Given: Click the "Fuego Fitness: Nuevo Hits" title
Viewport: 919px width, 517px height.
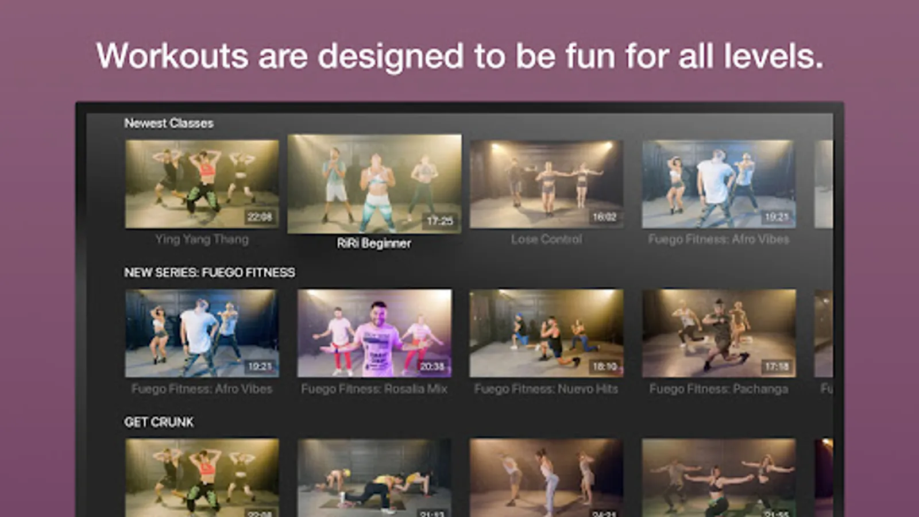Looking at the screenshot, I should tap(546, 388).
